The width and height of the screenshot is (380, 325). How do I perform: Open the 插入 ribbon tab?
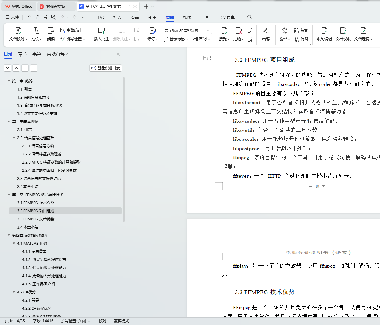[x=117, y=17]
